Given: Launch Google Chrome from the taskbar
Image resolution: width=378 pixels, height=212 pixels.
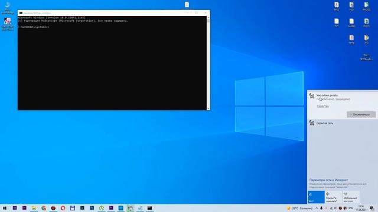Looking at the screenshot, I should point(44,208).
